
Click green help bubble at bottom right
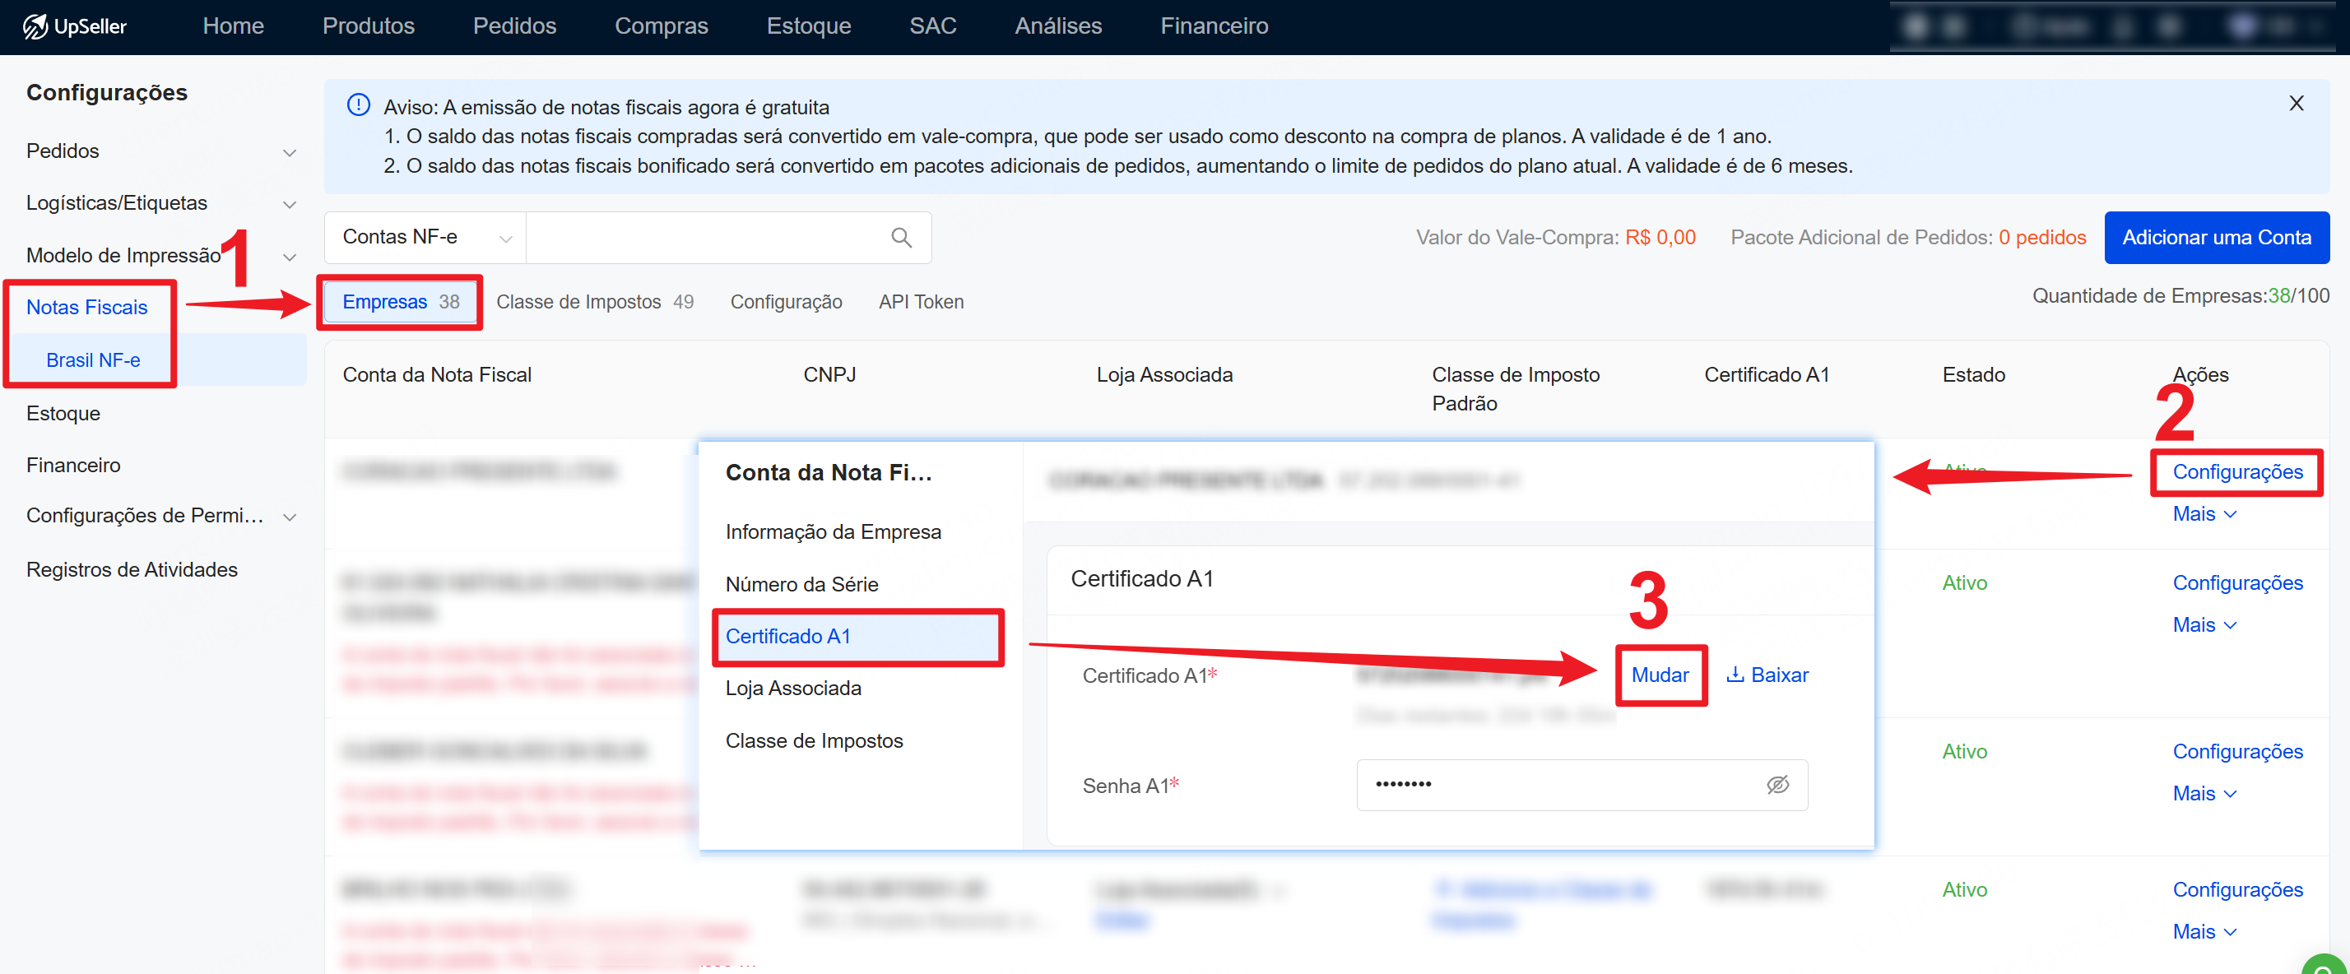[2324, 966]
